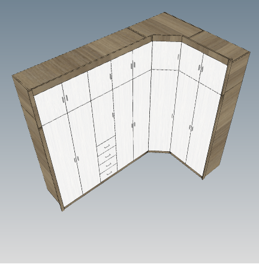Select the bottom drawer of the drawer stack

coord(109,173)
